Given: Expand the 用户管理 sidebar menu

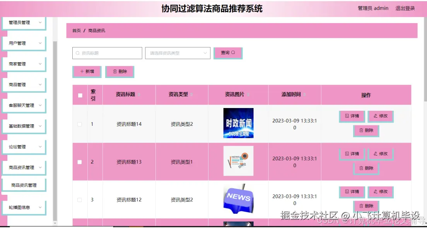Looking at the screenshot, I should click(23, 43).
